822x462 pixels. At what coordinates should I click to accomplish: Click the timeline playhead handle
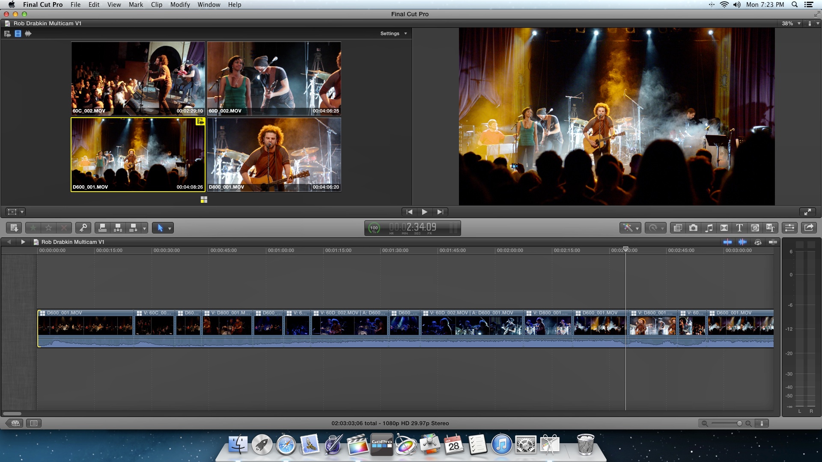625,249
